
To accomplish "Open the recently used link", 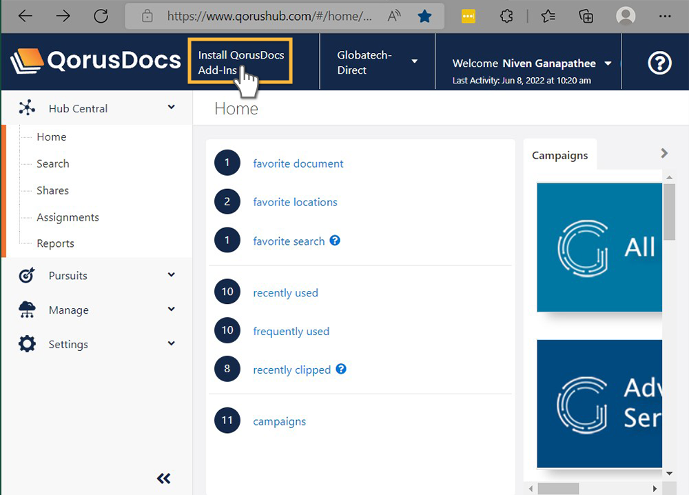I will tap(285, 293).
